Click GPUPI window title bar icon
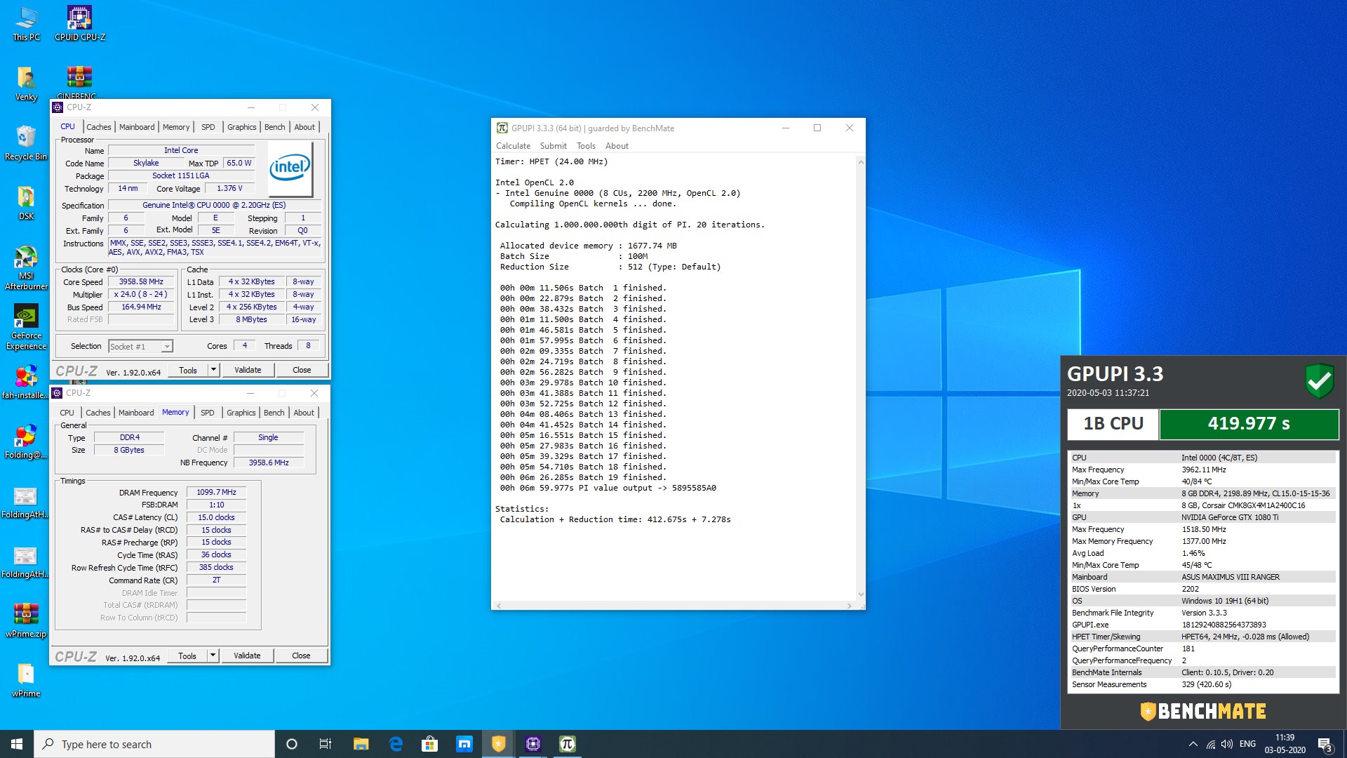Viewport: 1347px width, 758px height. 502,128
